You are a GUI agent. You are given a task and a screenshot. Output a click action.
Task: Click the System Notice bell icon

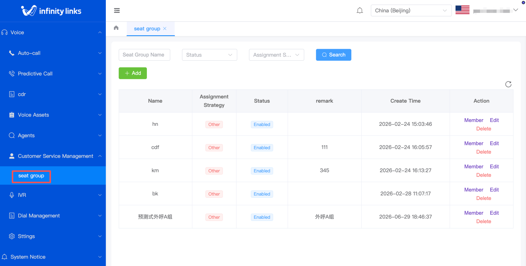[x=4, y=257]
